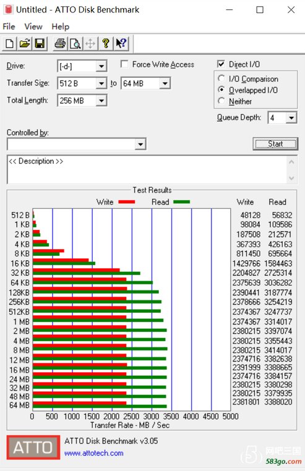Activate the context help arrow icon

coord(121,44)
